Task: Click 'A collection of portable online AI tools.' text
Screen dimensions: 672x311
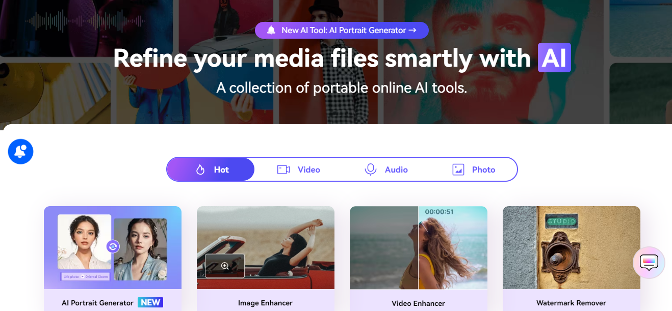Action: pos(342,88)
